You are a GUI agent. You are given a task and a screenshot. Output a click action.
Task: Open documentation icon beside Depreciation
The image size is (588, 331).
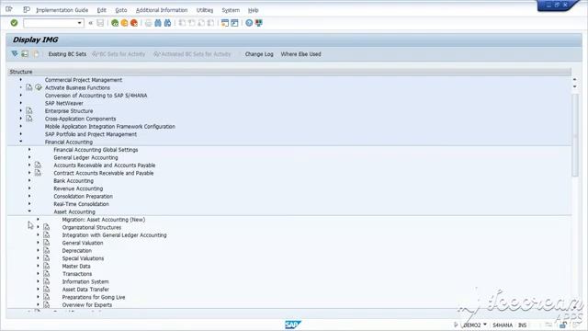[47, 250]
